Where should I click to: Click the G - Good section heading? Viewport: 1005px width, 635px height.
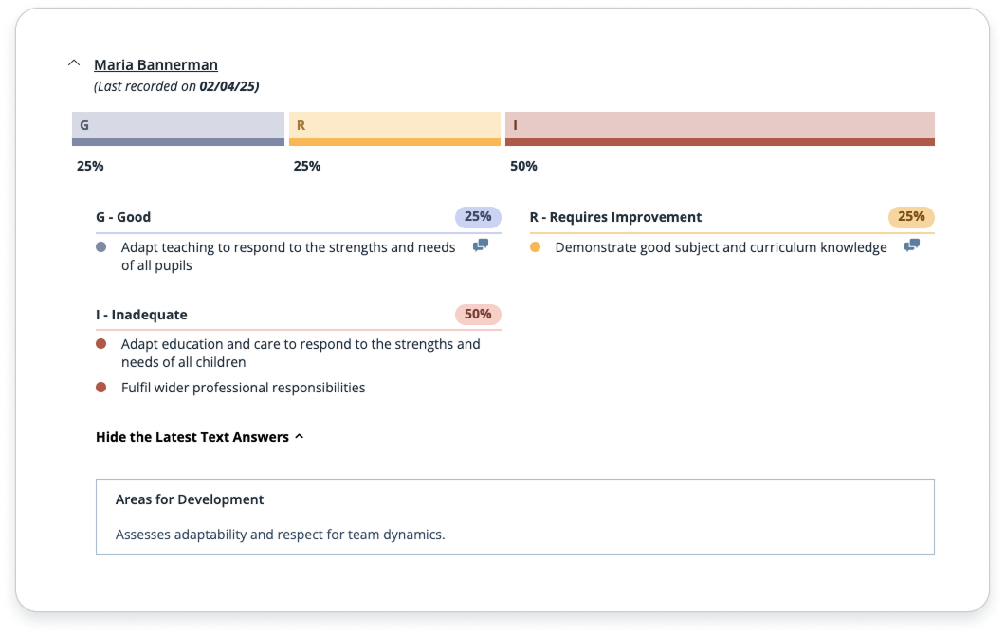[x=123, y=217]
